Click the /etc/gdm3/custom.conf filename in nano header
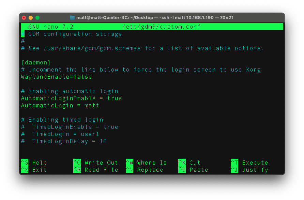Image resolution: width=304 pixels, height=200 pixels. point(161,27)
